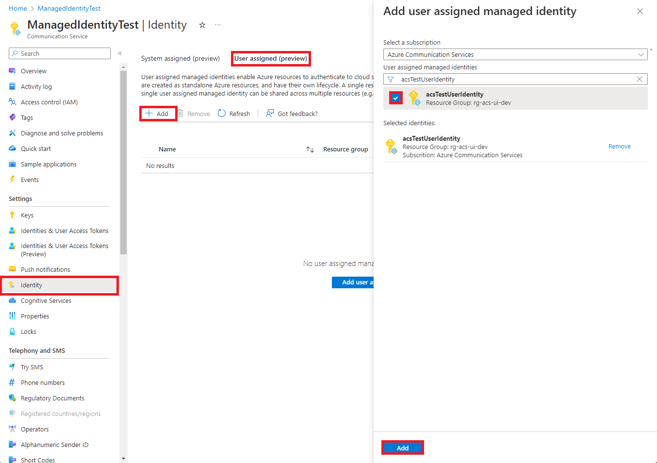Remove the selected acsTestUserIdentity link
Viewport: 657px width, 463px height.
pos(620,146)
